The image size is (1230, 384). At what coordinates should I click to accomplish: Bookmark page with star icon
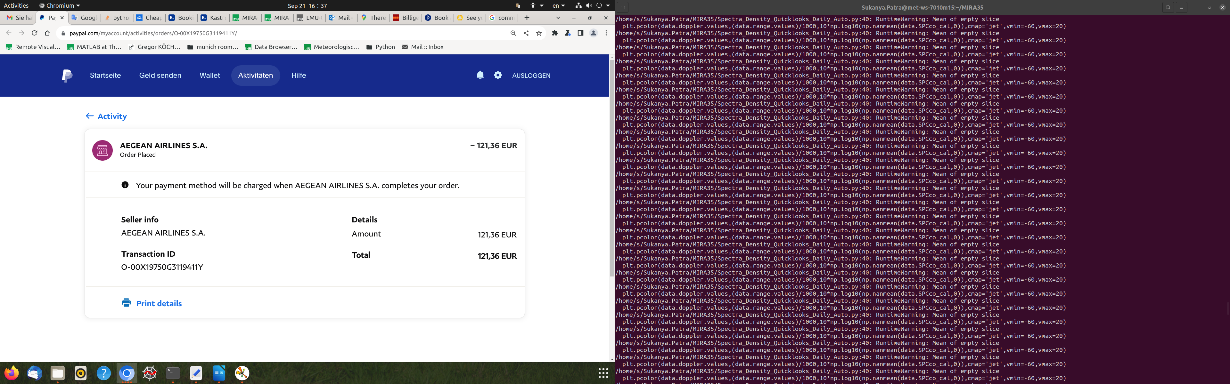tap(538, 33)
